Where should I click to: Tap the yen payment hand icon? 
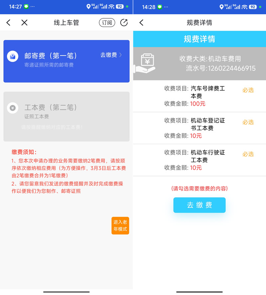point(145,63)
